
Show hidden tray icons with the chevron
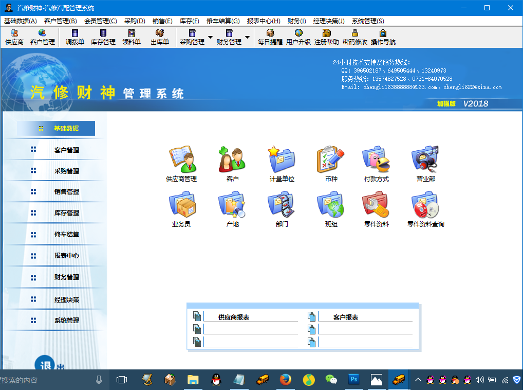418,380
